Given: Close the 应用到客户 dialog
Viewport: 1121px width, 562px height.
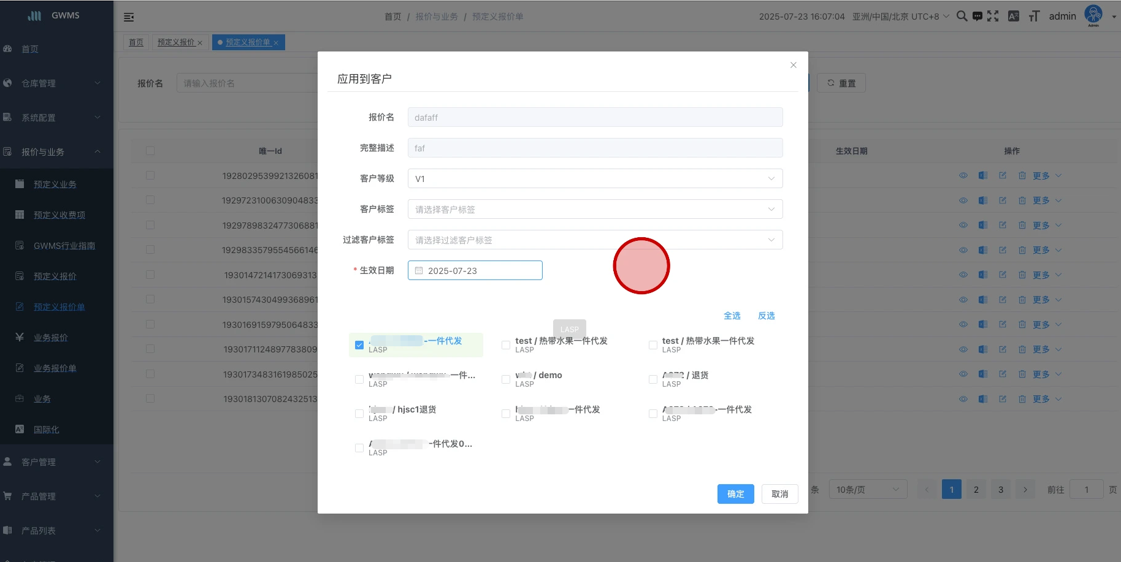Looking at the screenshot, I should pyautogui.click(x=794, y=65).
